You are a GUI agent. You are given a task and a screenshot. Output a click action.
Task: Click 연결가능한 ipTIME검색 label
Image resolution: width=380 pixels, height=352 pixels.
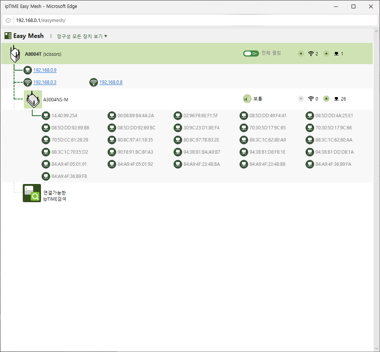click(x=55, y=196)
